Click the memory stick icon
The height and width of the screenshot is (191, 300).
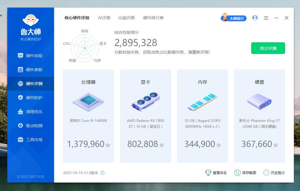(x=202, y=102)
